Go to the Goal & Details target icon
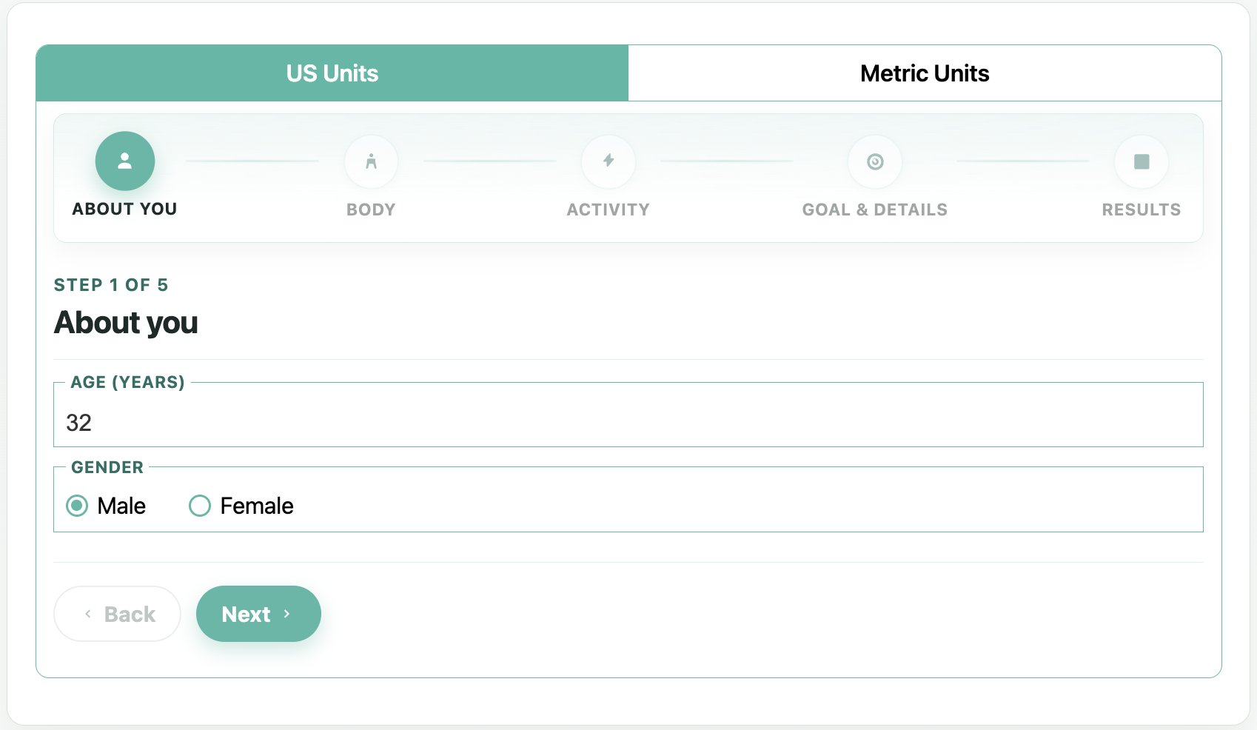The height and width of the screenshot is (730, 1257). pos(875,161)
